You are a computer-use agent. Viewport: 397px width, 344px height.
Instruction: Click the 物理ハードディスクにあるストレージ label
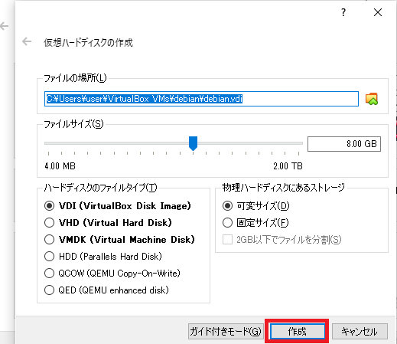[x=284, y=188]
